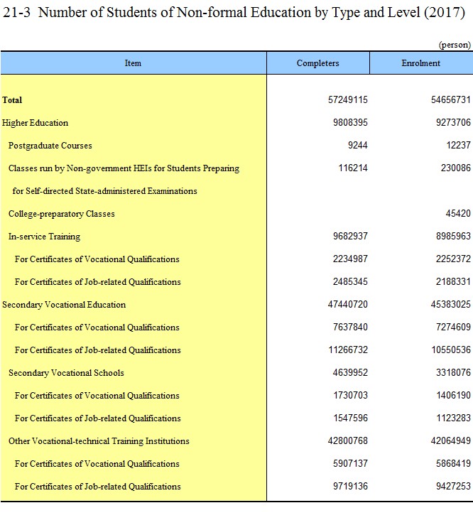
Task: Select the Postgraduate Courses row label
Action: (50, 146)
